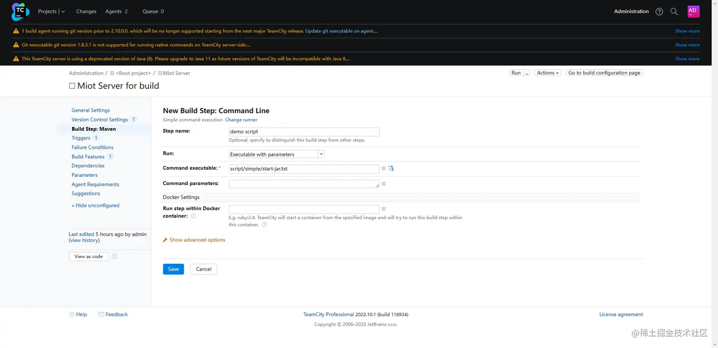This screenshot has height=348, width=718.
Task: Click the Root project breadcrumb icon
Action: click(112, 73)
